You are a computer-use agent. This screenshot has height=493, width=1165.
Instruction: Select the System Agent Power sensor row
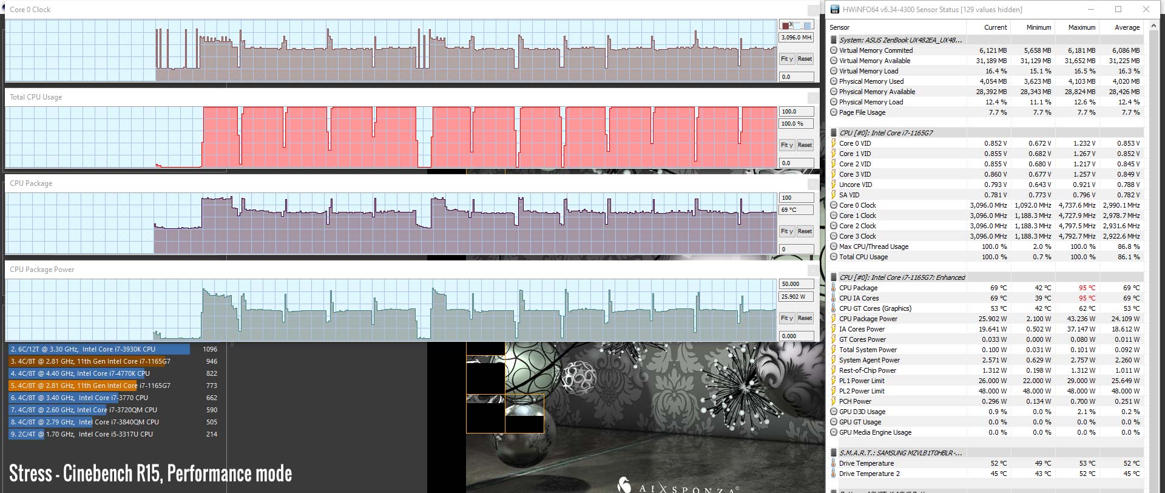tap(987, 360)
